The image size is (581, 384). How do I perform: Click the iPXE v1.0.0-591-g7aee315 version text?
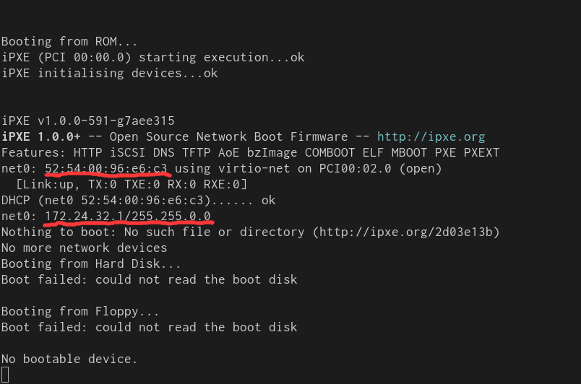(88, 121)
